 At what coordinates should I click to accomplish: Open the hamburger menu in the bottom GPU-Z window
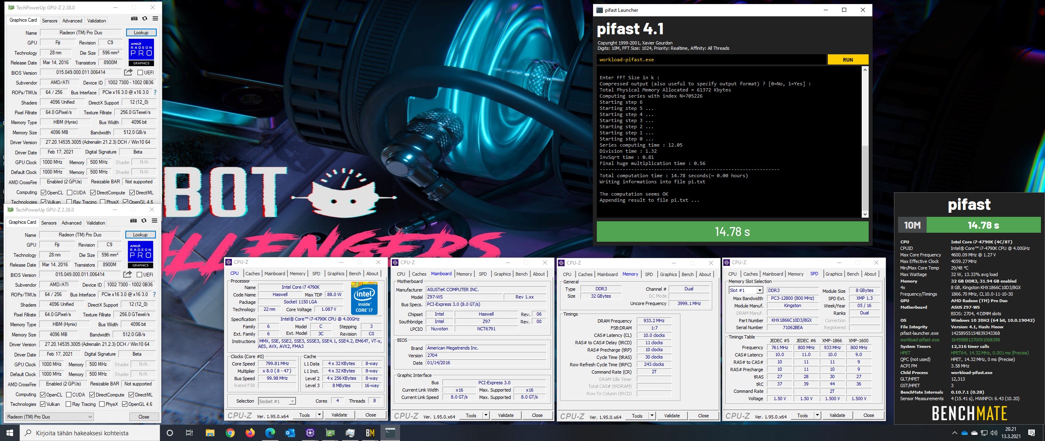pos(154,220)
